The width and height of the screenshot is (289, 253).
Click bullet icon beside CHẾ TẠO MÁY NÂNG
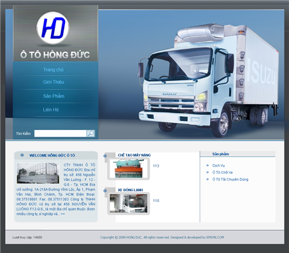coord(105,155)
